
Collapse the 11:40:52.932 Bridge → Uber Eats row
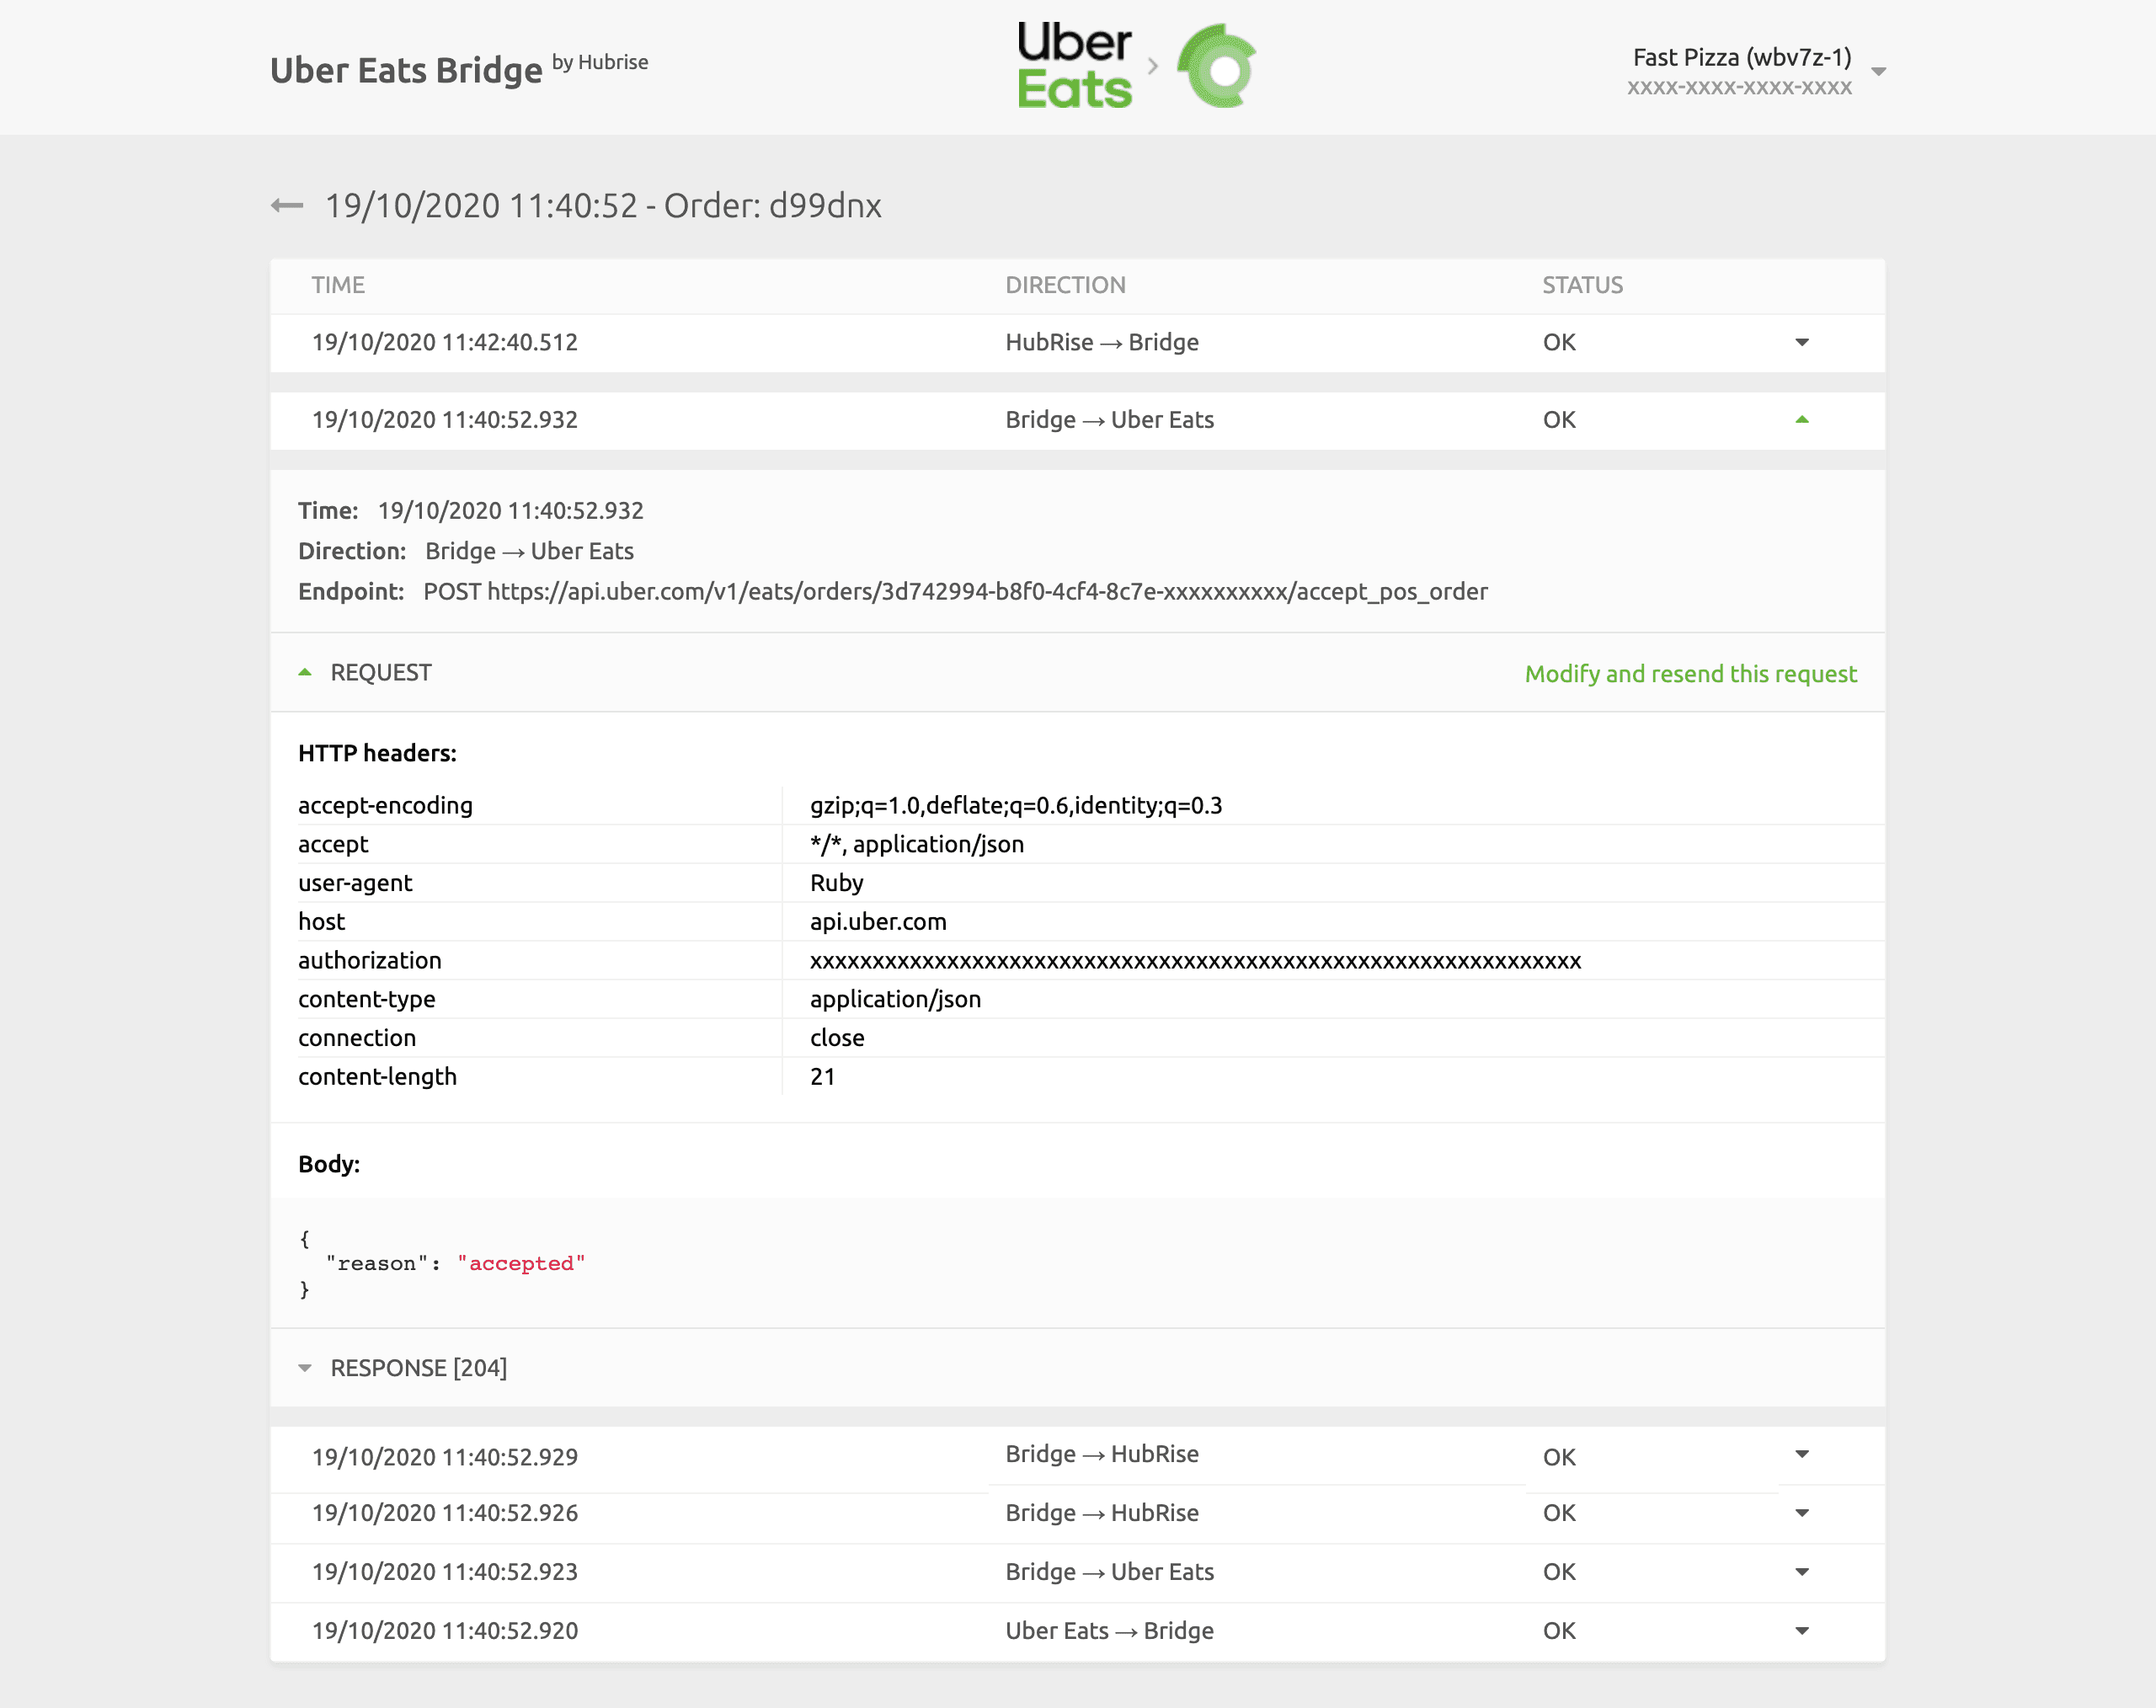coord(1802,420)
